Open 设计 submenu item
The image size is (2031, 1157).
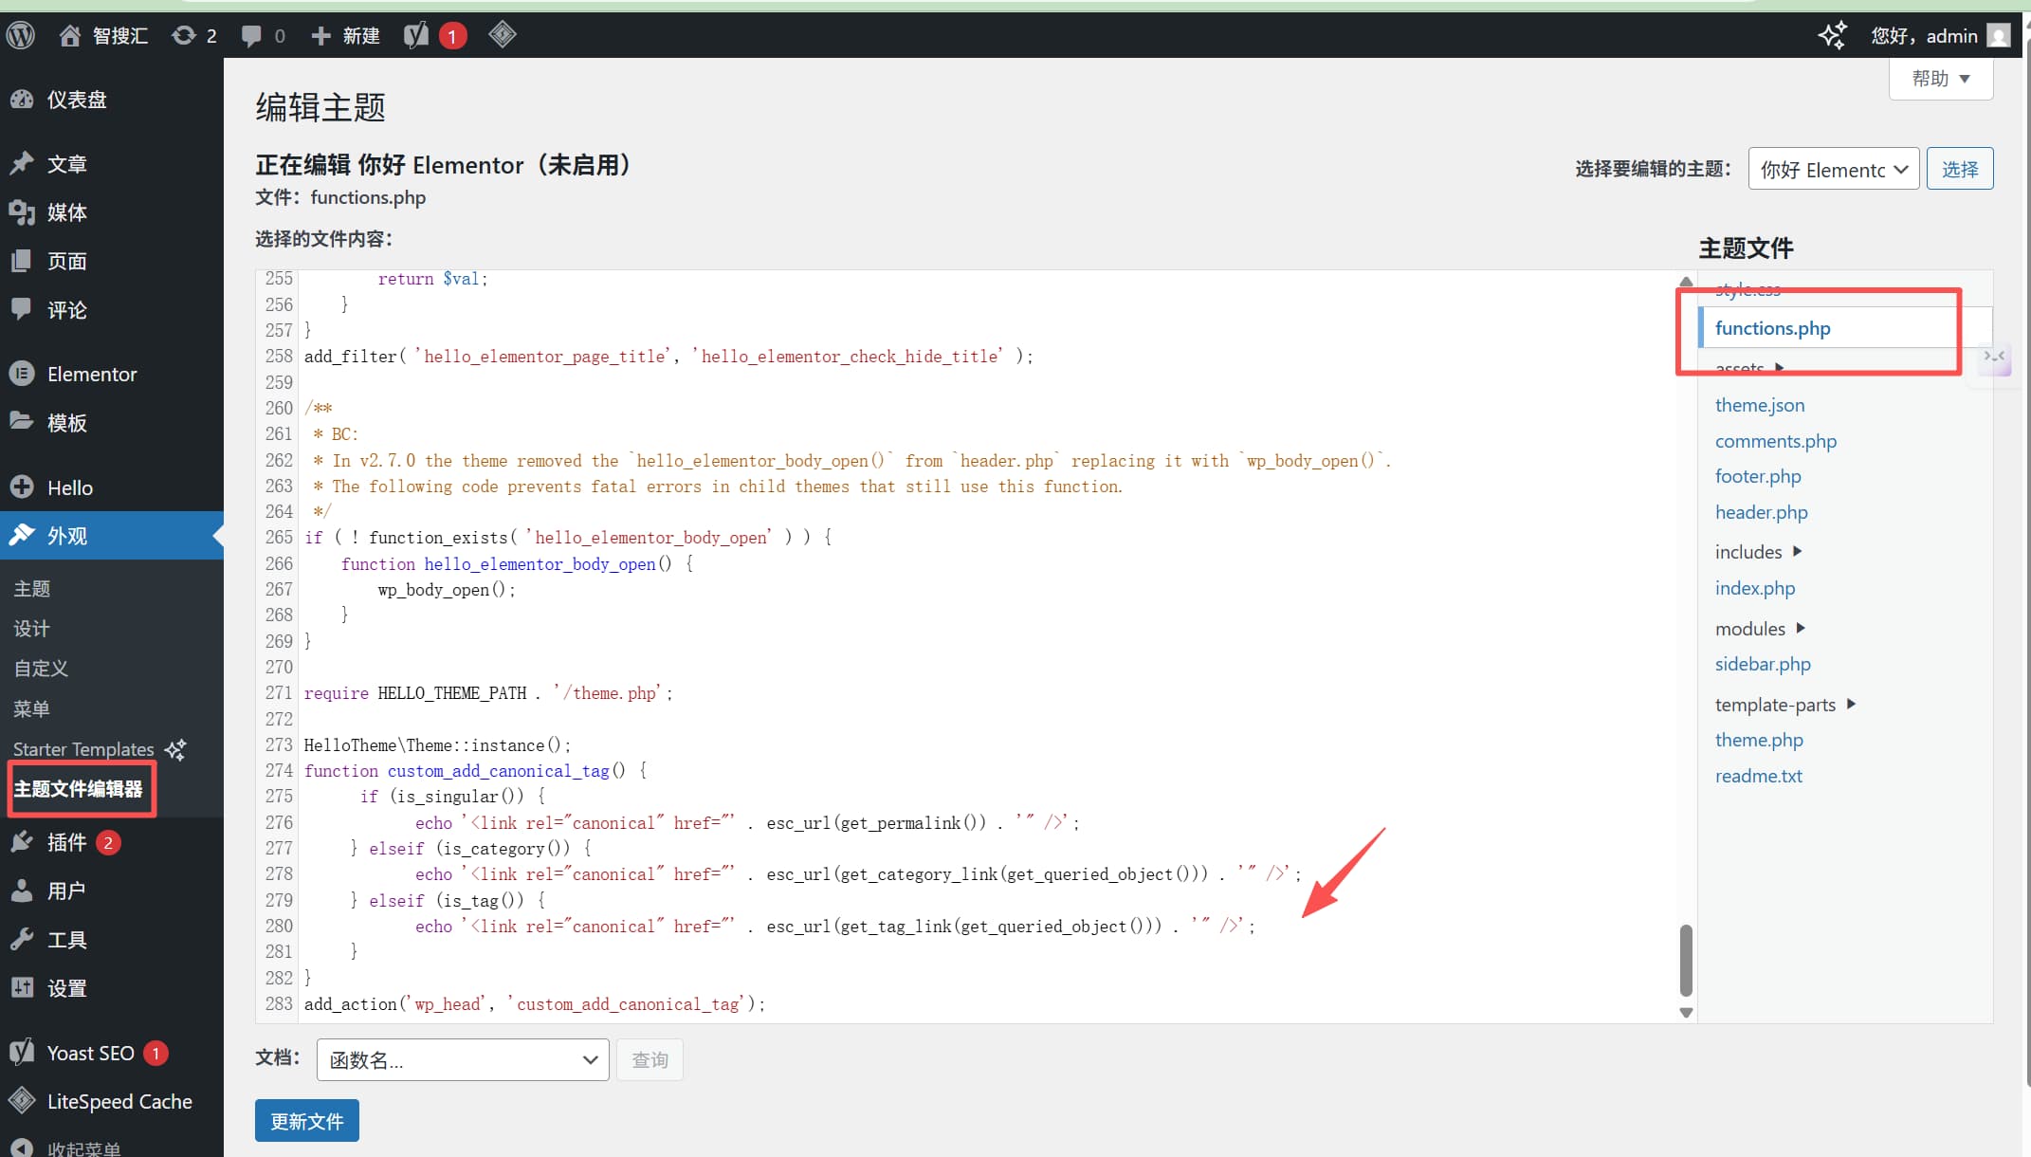tap(32, 629)
